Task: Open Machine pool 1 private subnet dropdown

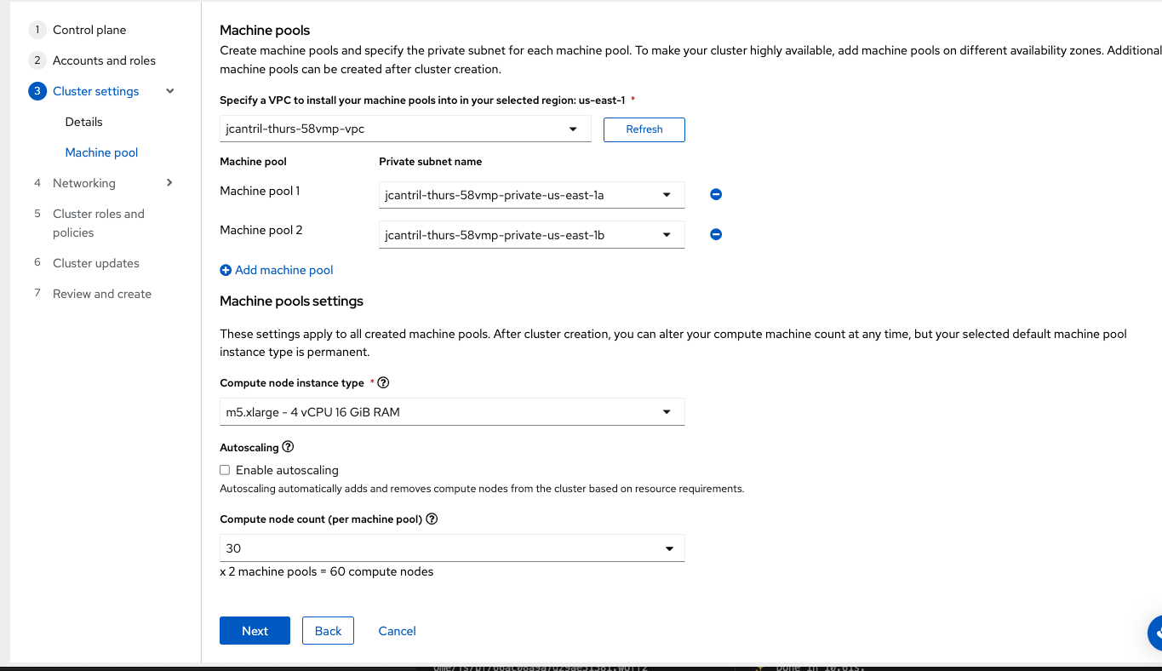Action: (x=531, y=195)
